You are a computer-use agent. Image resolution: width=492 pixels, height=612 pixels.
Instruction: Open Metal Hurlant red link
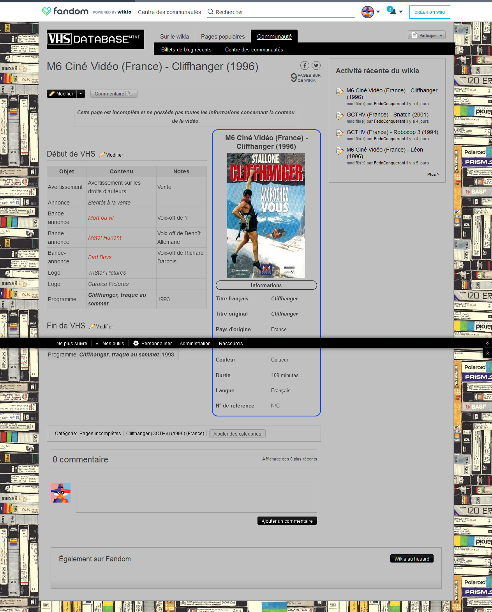click(x=104, y=238)
